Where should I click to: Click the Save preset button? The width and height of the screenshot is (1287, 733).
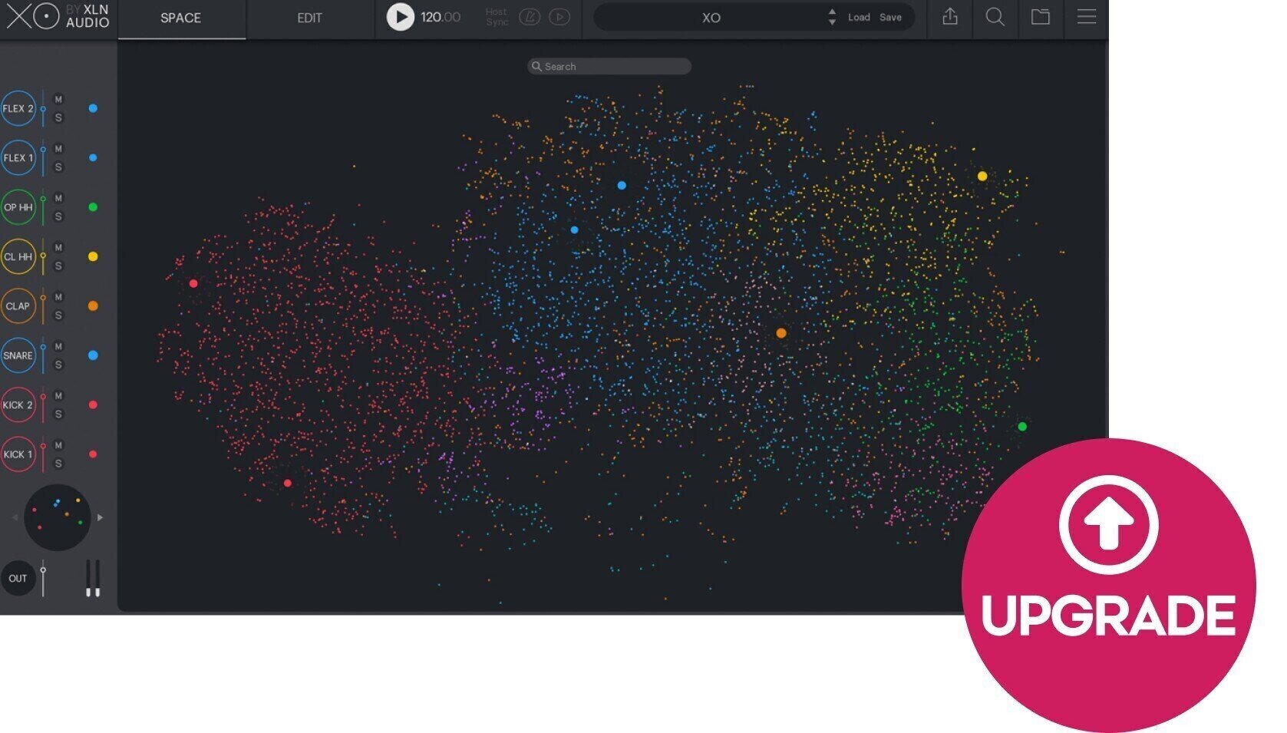(890, 17)
